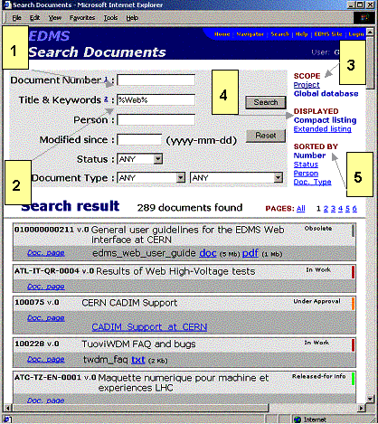
Task: Open the Favorites menu
Action: [x=82, y=18]
